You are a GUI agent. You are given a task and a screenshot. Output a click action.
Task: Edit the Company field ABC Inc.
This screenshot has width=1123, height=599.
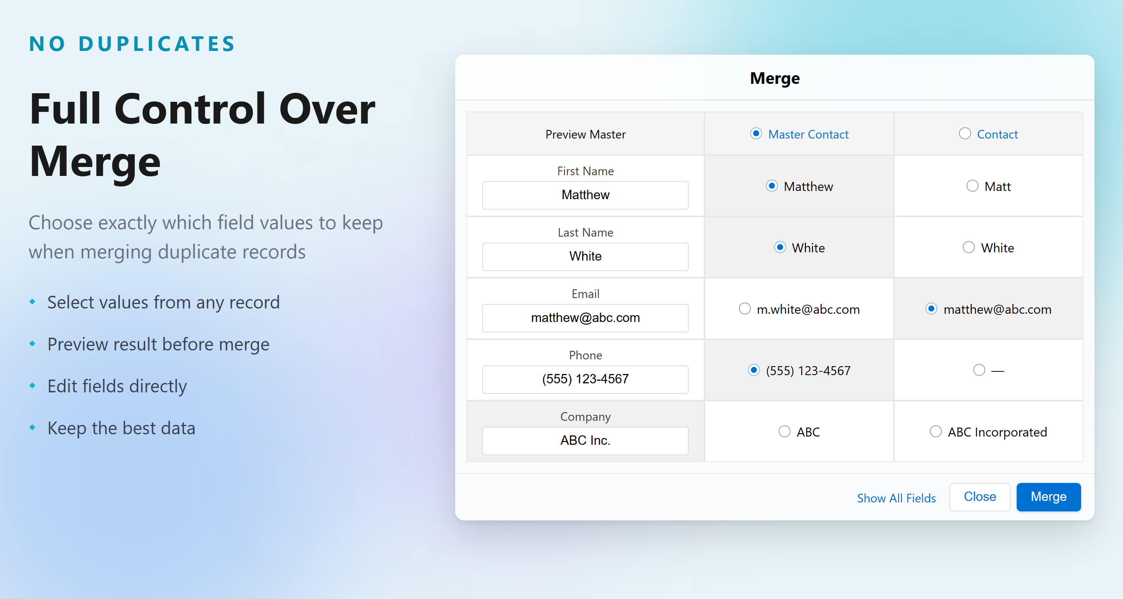point(585,441)
